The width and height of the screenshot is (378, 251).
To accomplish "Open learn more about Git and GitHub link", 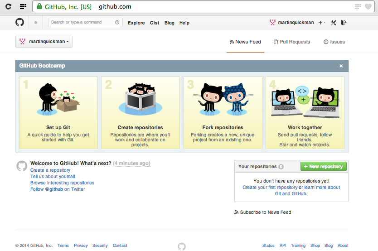I will 307,191.
